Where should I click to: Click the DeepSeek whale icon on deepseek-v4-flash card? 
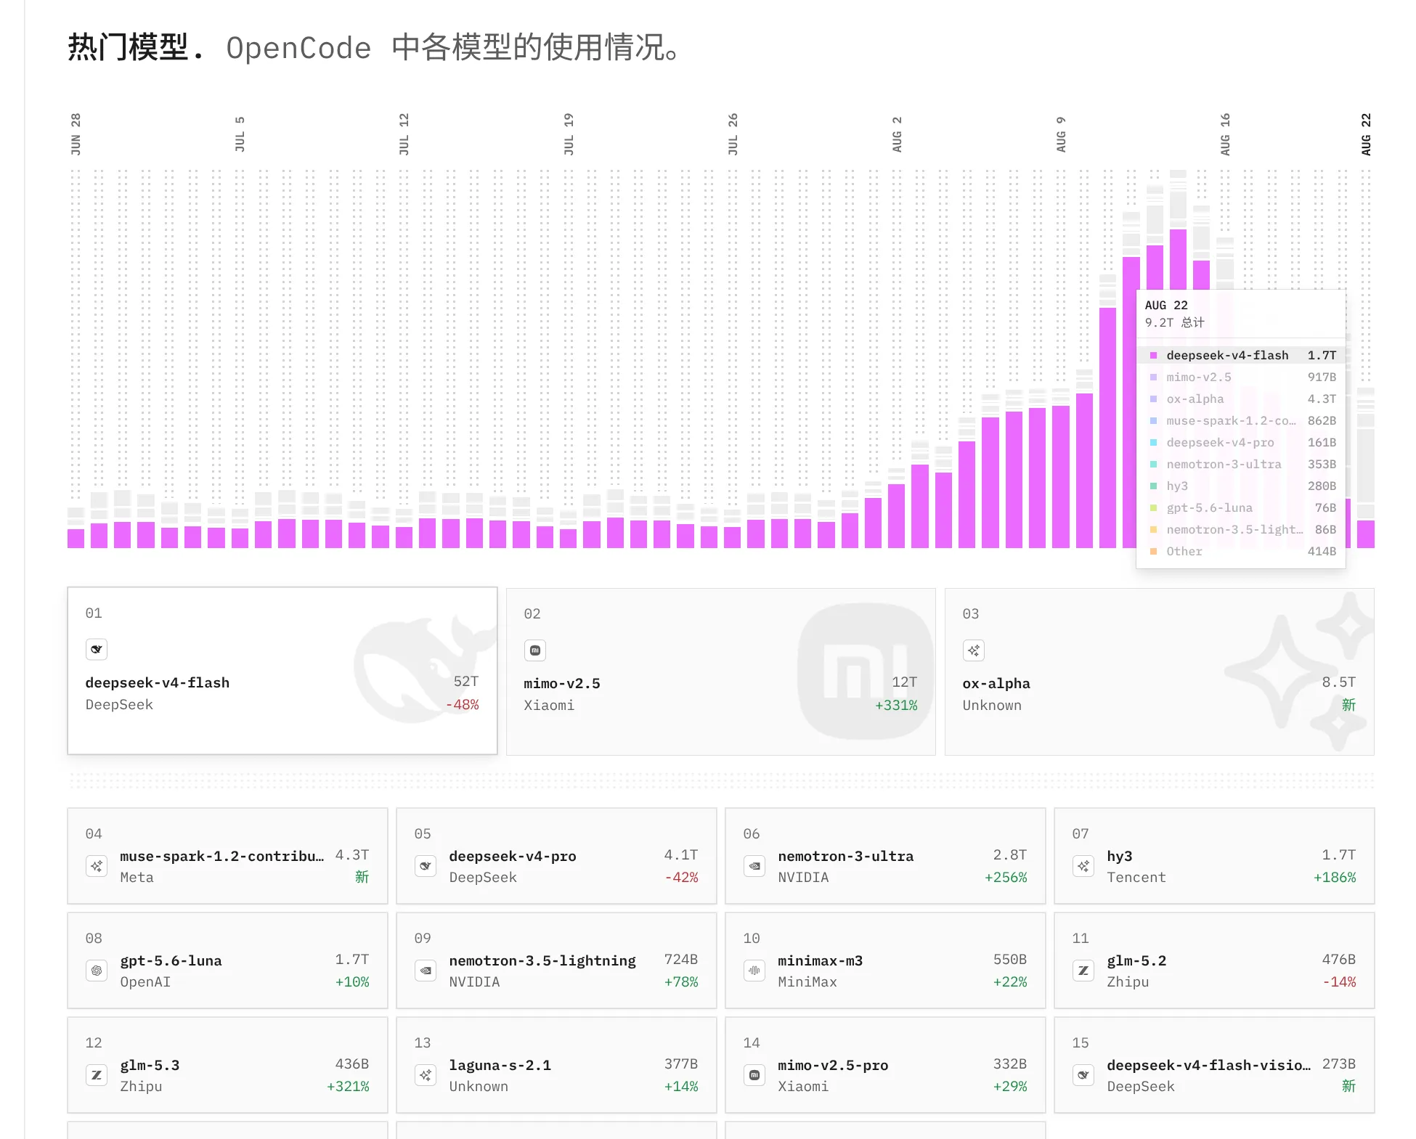(x=97, y=649)
